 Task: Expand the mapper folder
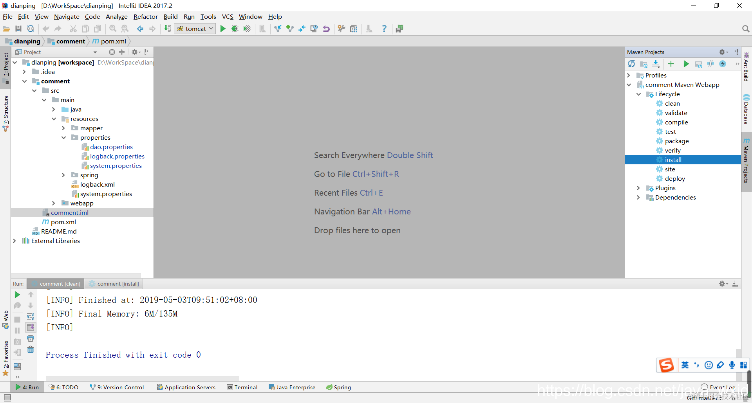[x=63, y=128]
